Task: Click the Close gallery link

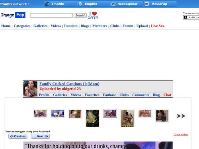Action: [181, 135]
